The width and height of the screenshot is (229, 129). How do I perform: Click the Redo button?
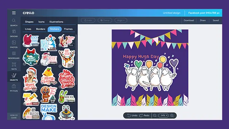pos(144,115)
